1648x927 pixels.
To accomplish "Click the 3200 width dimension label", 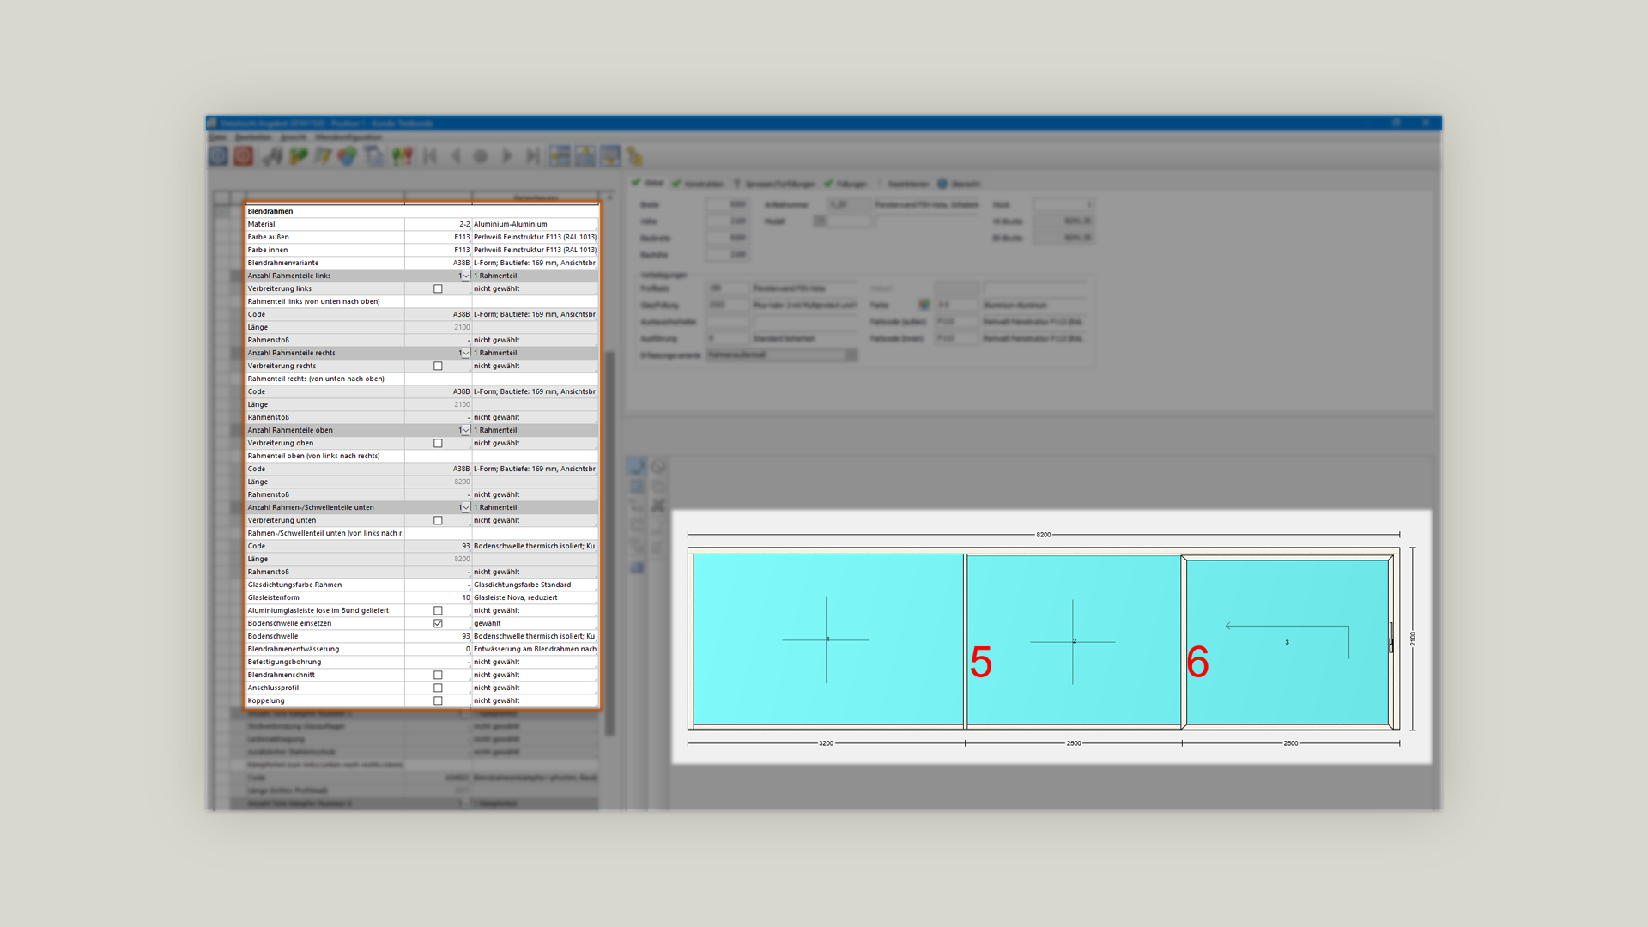I will (826, 743).
